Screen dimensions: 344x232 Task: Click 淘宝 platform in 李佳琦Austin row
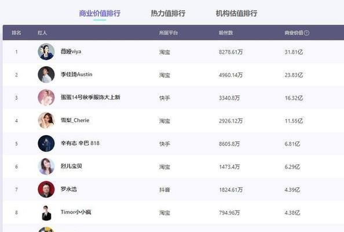pyautogui.click(x=164, y=75)
